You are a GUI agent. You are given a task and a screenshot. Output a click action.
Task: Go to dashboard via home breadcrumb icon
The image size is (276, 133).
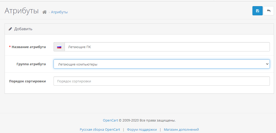pyautogui.click(x=44, y=12)
